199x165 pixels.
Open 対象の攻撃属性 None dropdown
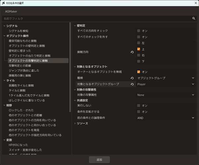point(166,95)
